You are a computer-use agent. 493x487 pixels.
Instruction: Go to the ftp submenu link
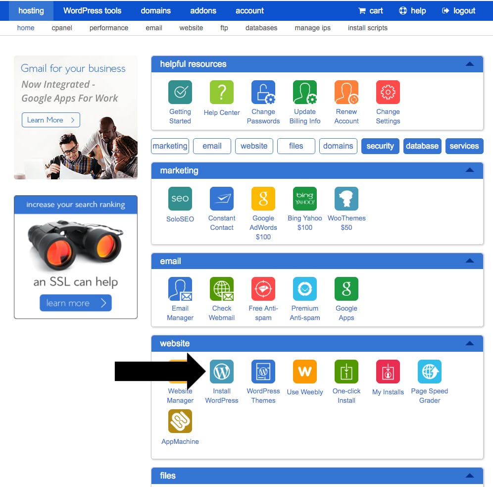click(224, 28)
